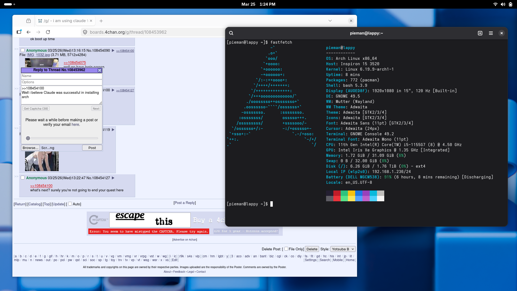This screenshot has width=517, height=291.
Task: Open post menu arrow for No.108454090
Action: coord(113,50)
